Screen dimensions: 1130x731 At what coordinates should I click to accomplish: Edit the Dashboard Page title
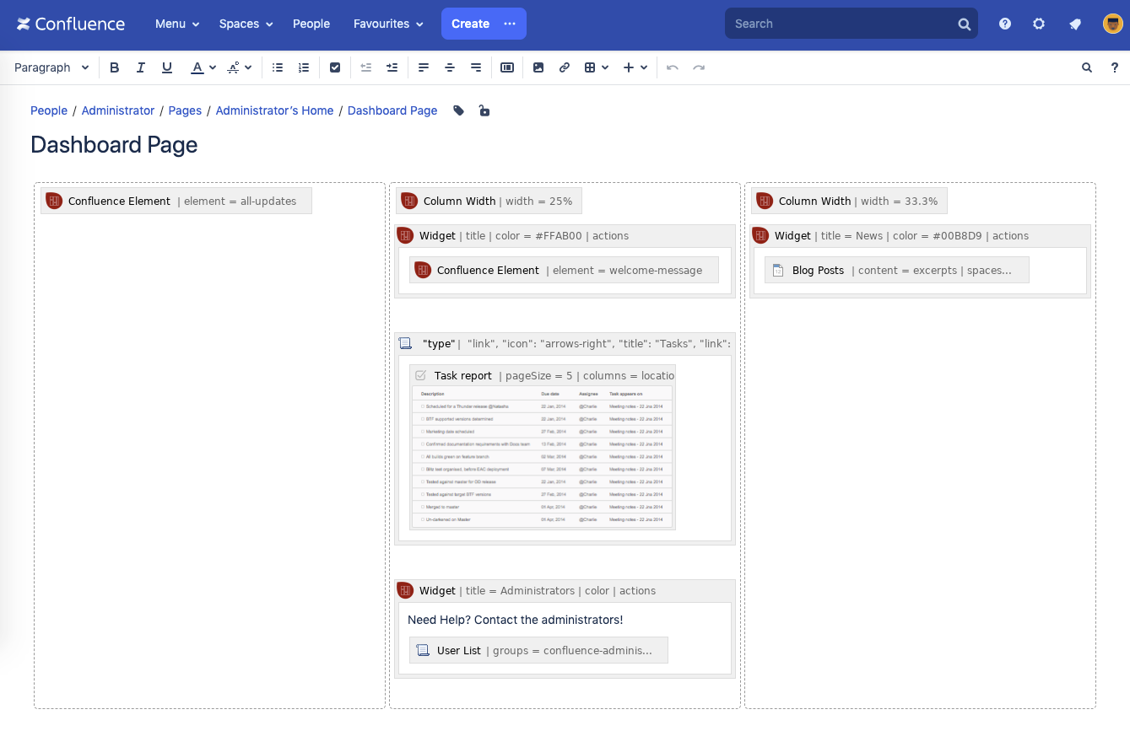(114, 145)
